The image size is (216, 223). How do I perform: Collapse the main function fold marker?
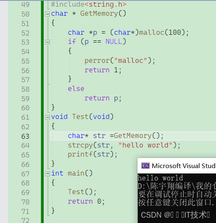[47, 173]
